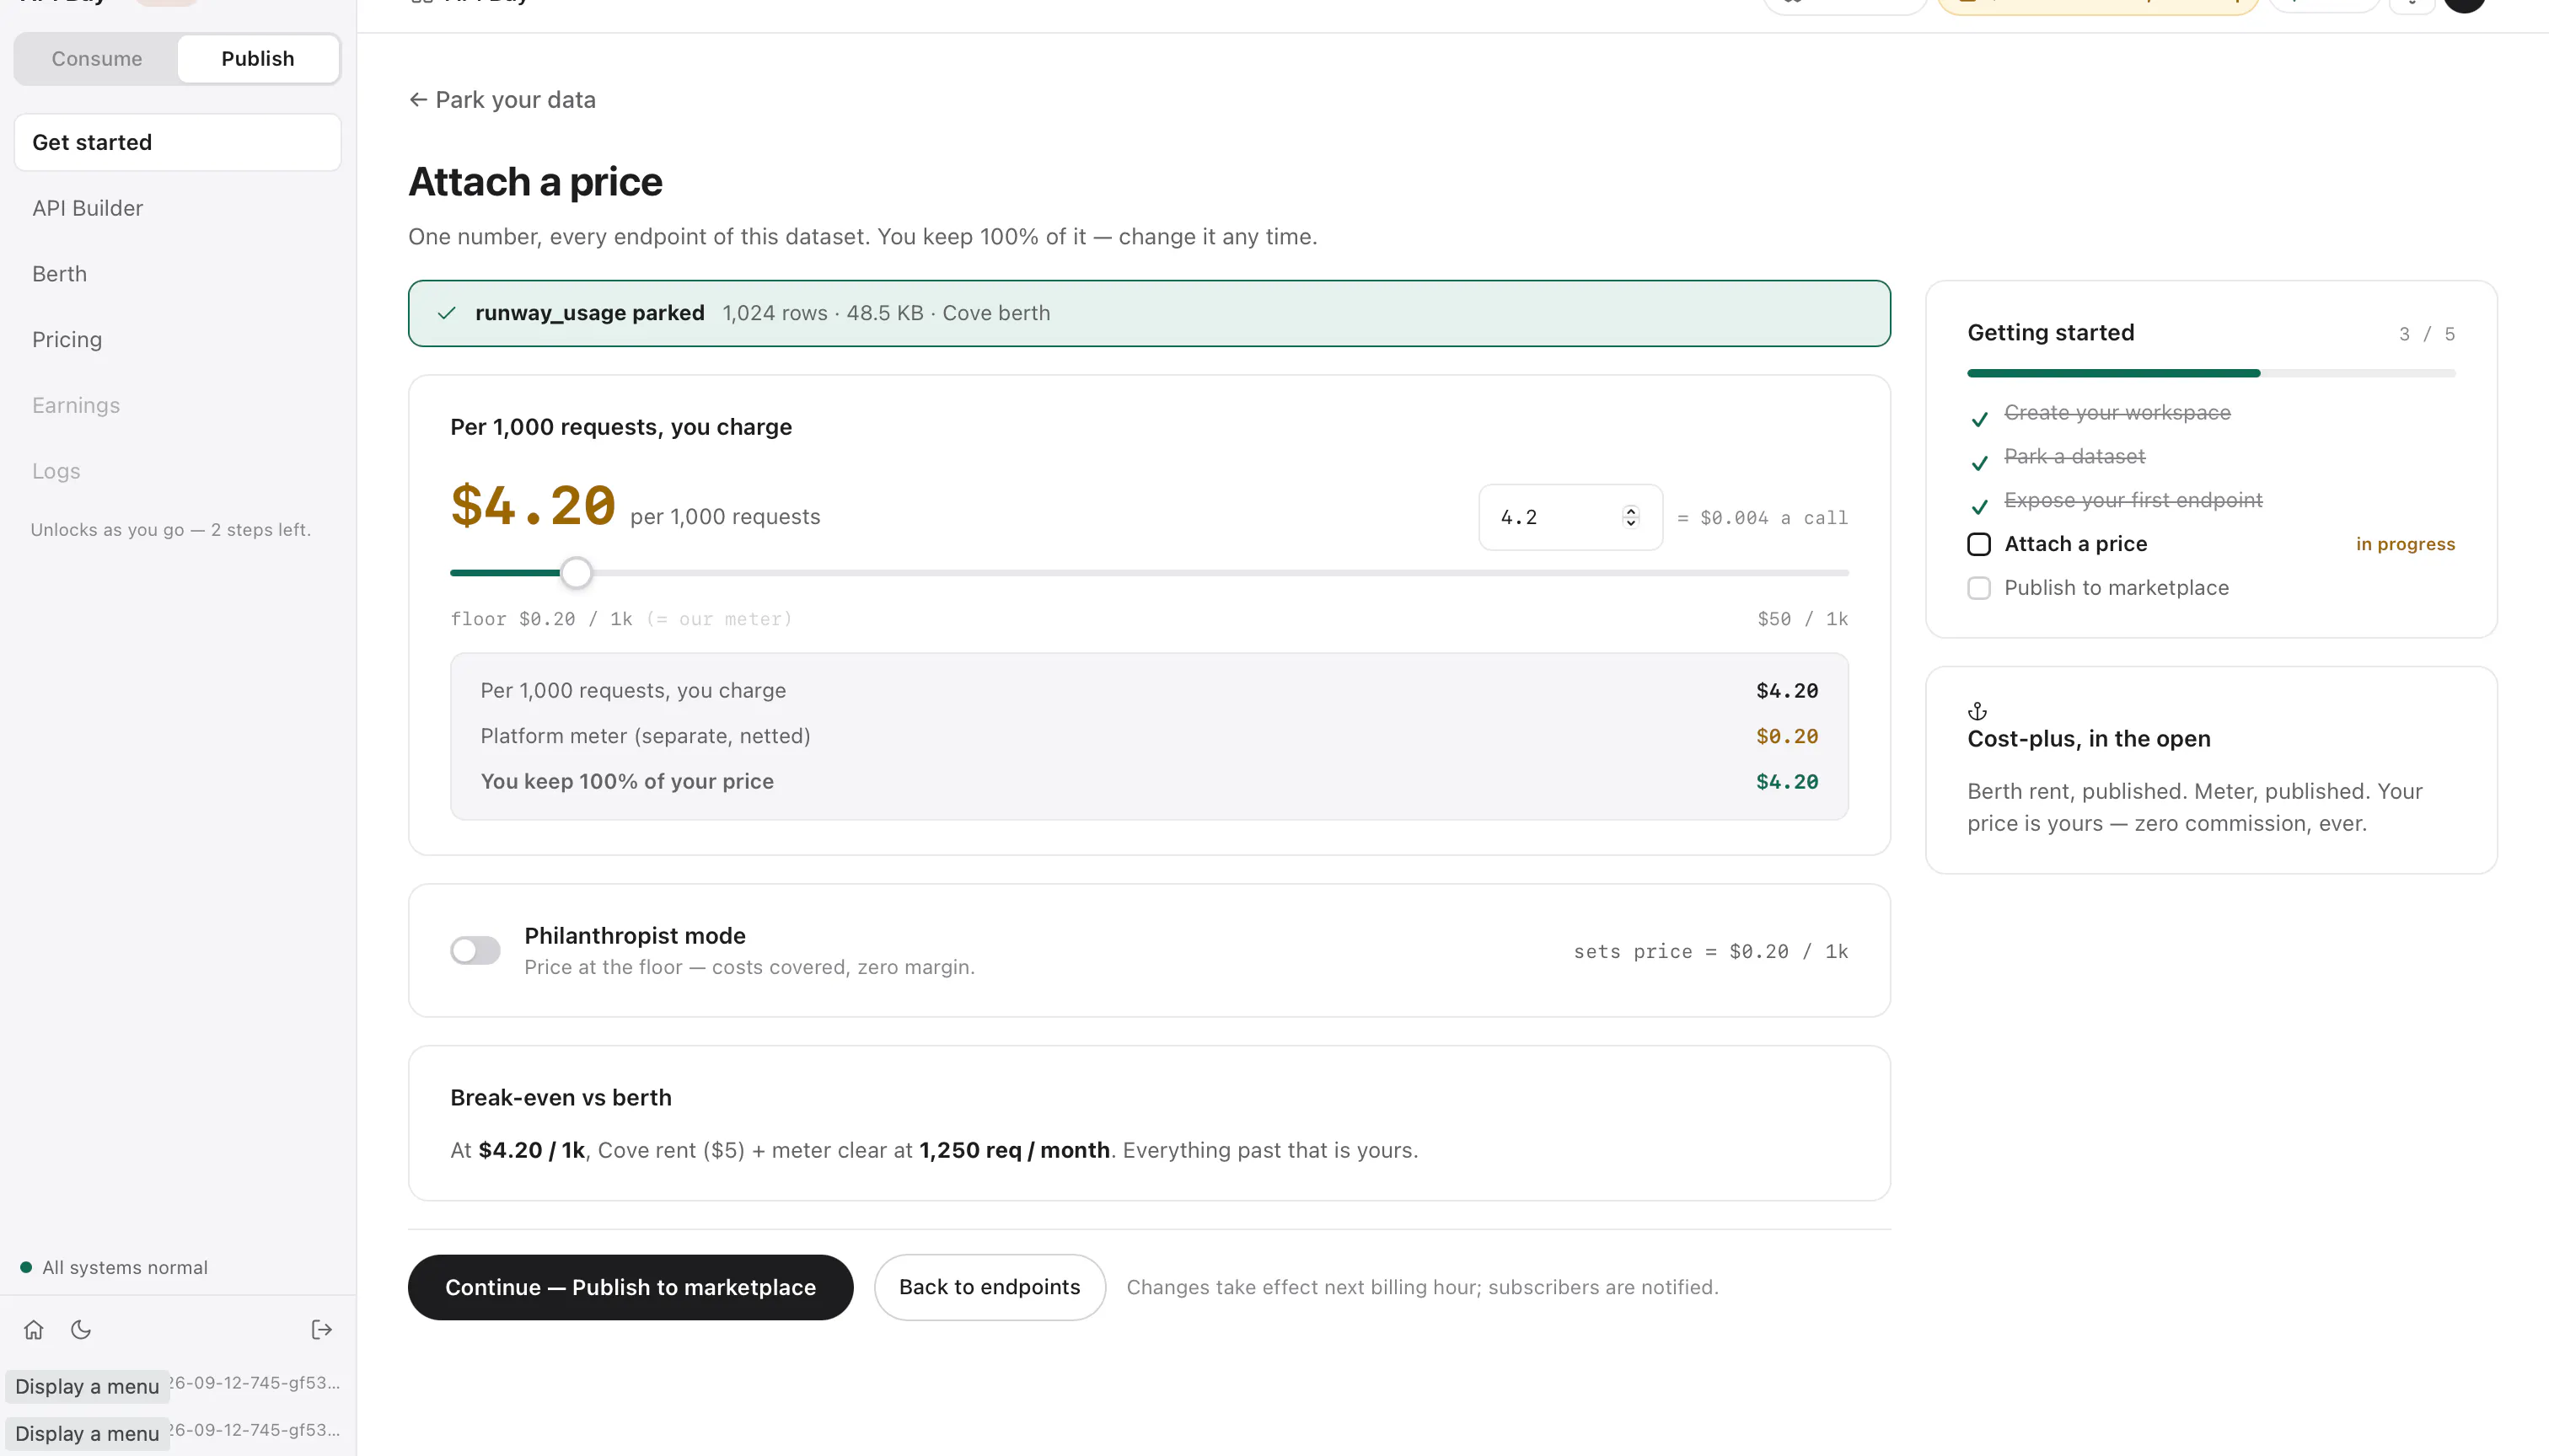Open the Logs sidebar item
2549x1456 pixels.
tap(178, 471)
